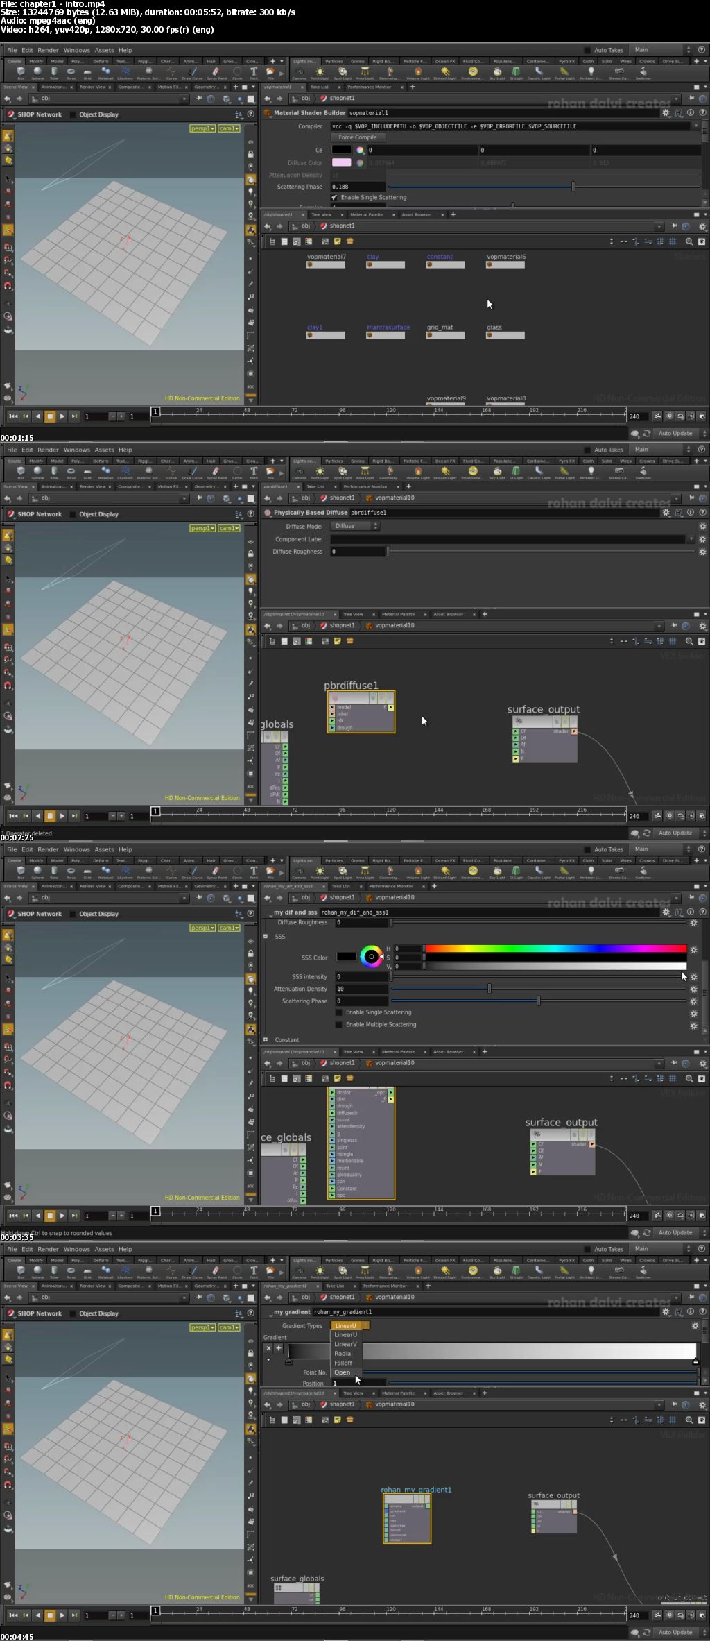Toggle Object Display checkbox in 00:02:25 frame
The height and width of the screenshot is (1641, 710).
73,514
